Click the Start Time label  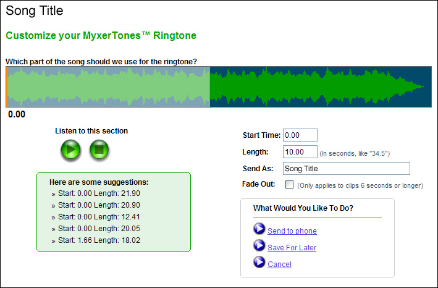point(261,135)
